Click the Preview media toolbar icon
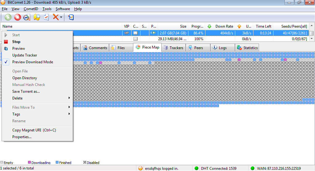315x171 pixels. click(27, 17)
